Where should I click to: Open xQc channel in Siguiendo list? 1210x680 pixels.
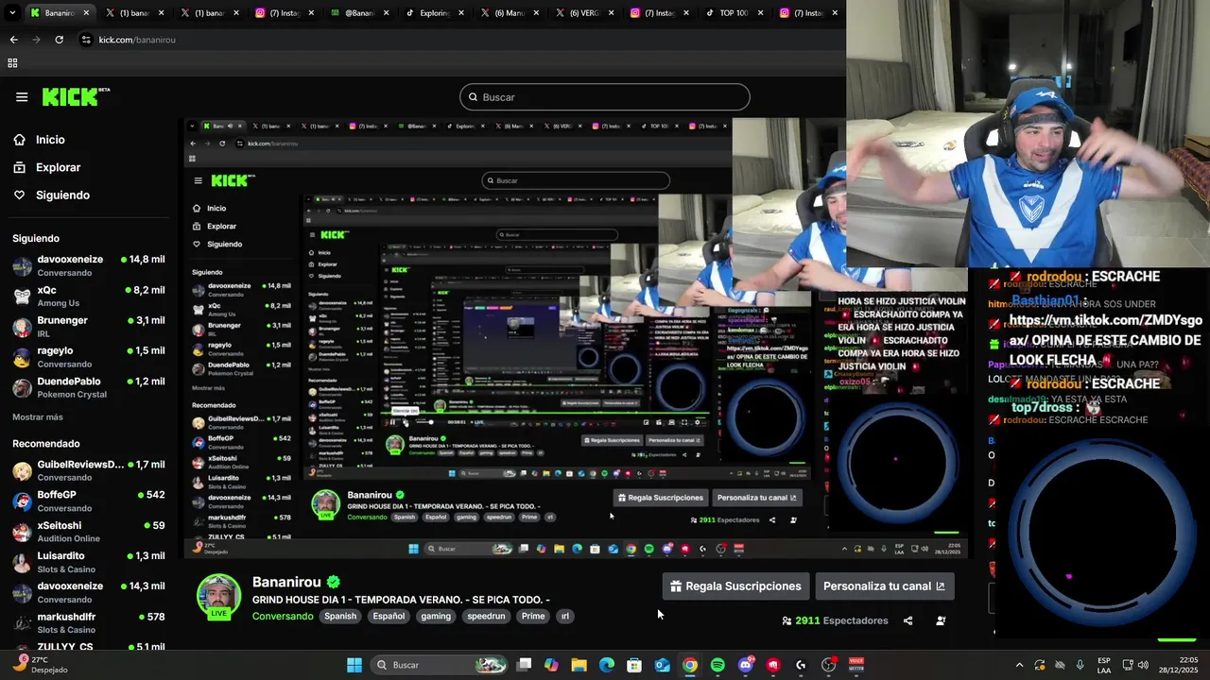[x=88, y=296]
